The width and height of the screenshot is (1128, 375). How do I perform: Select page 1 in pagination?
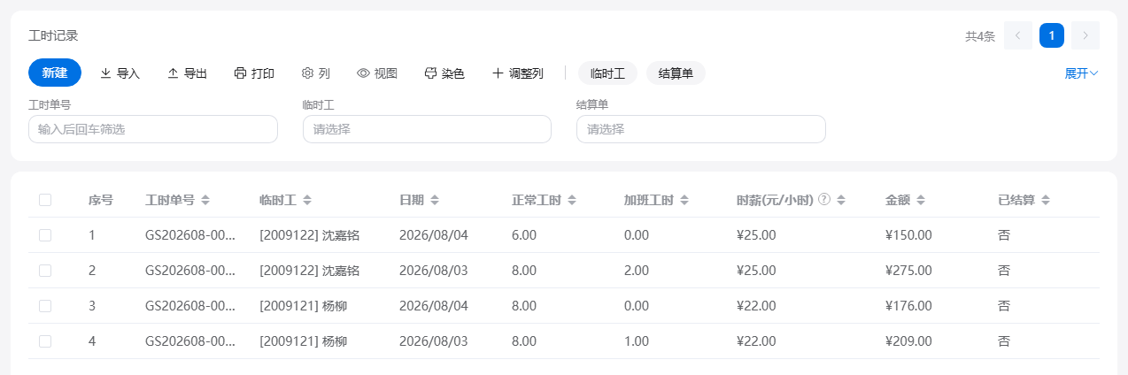1052,36
